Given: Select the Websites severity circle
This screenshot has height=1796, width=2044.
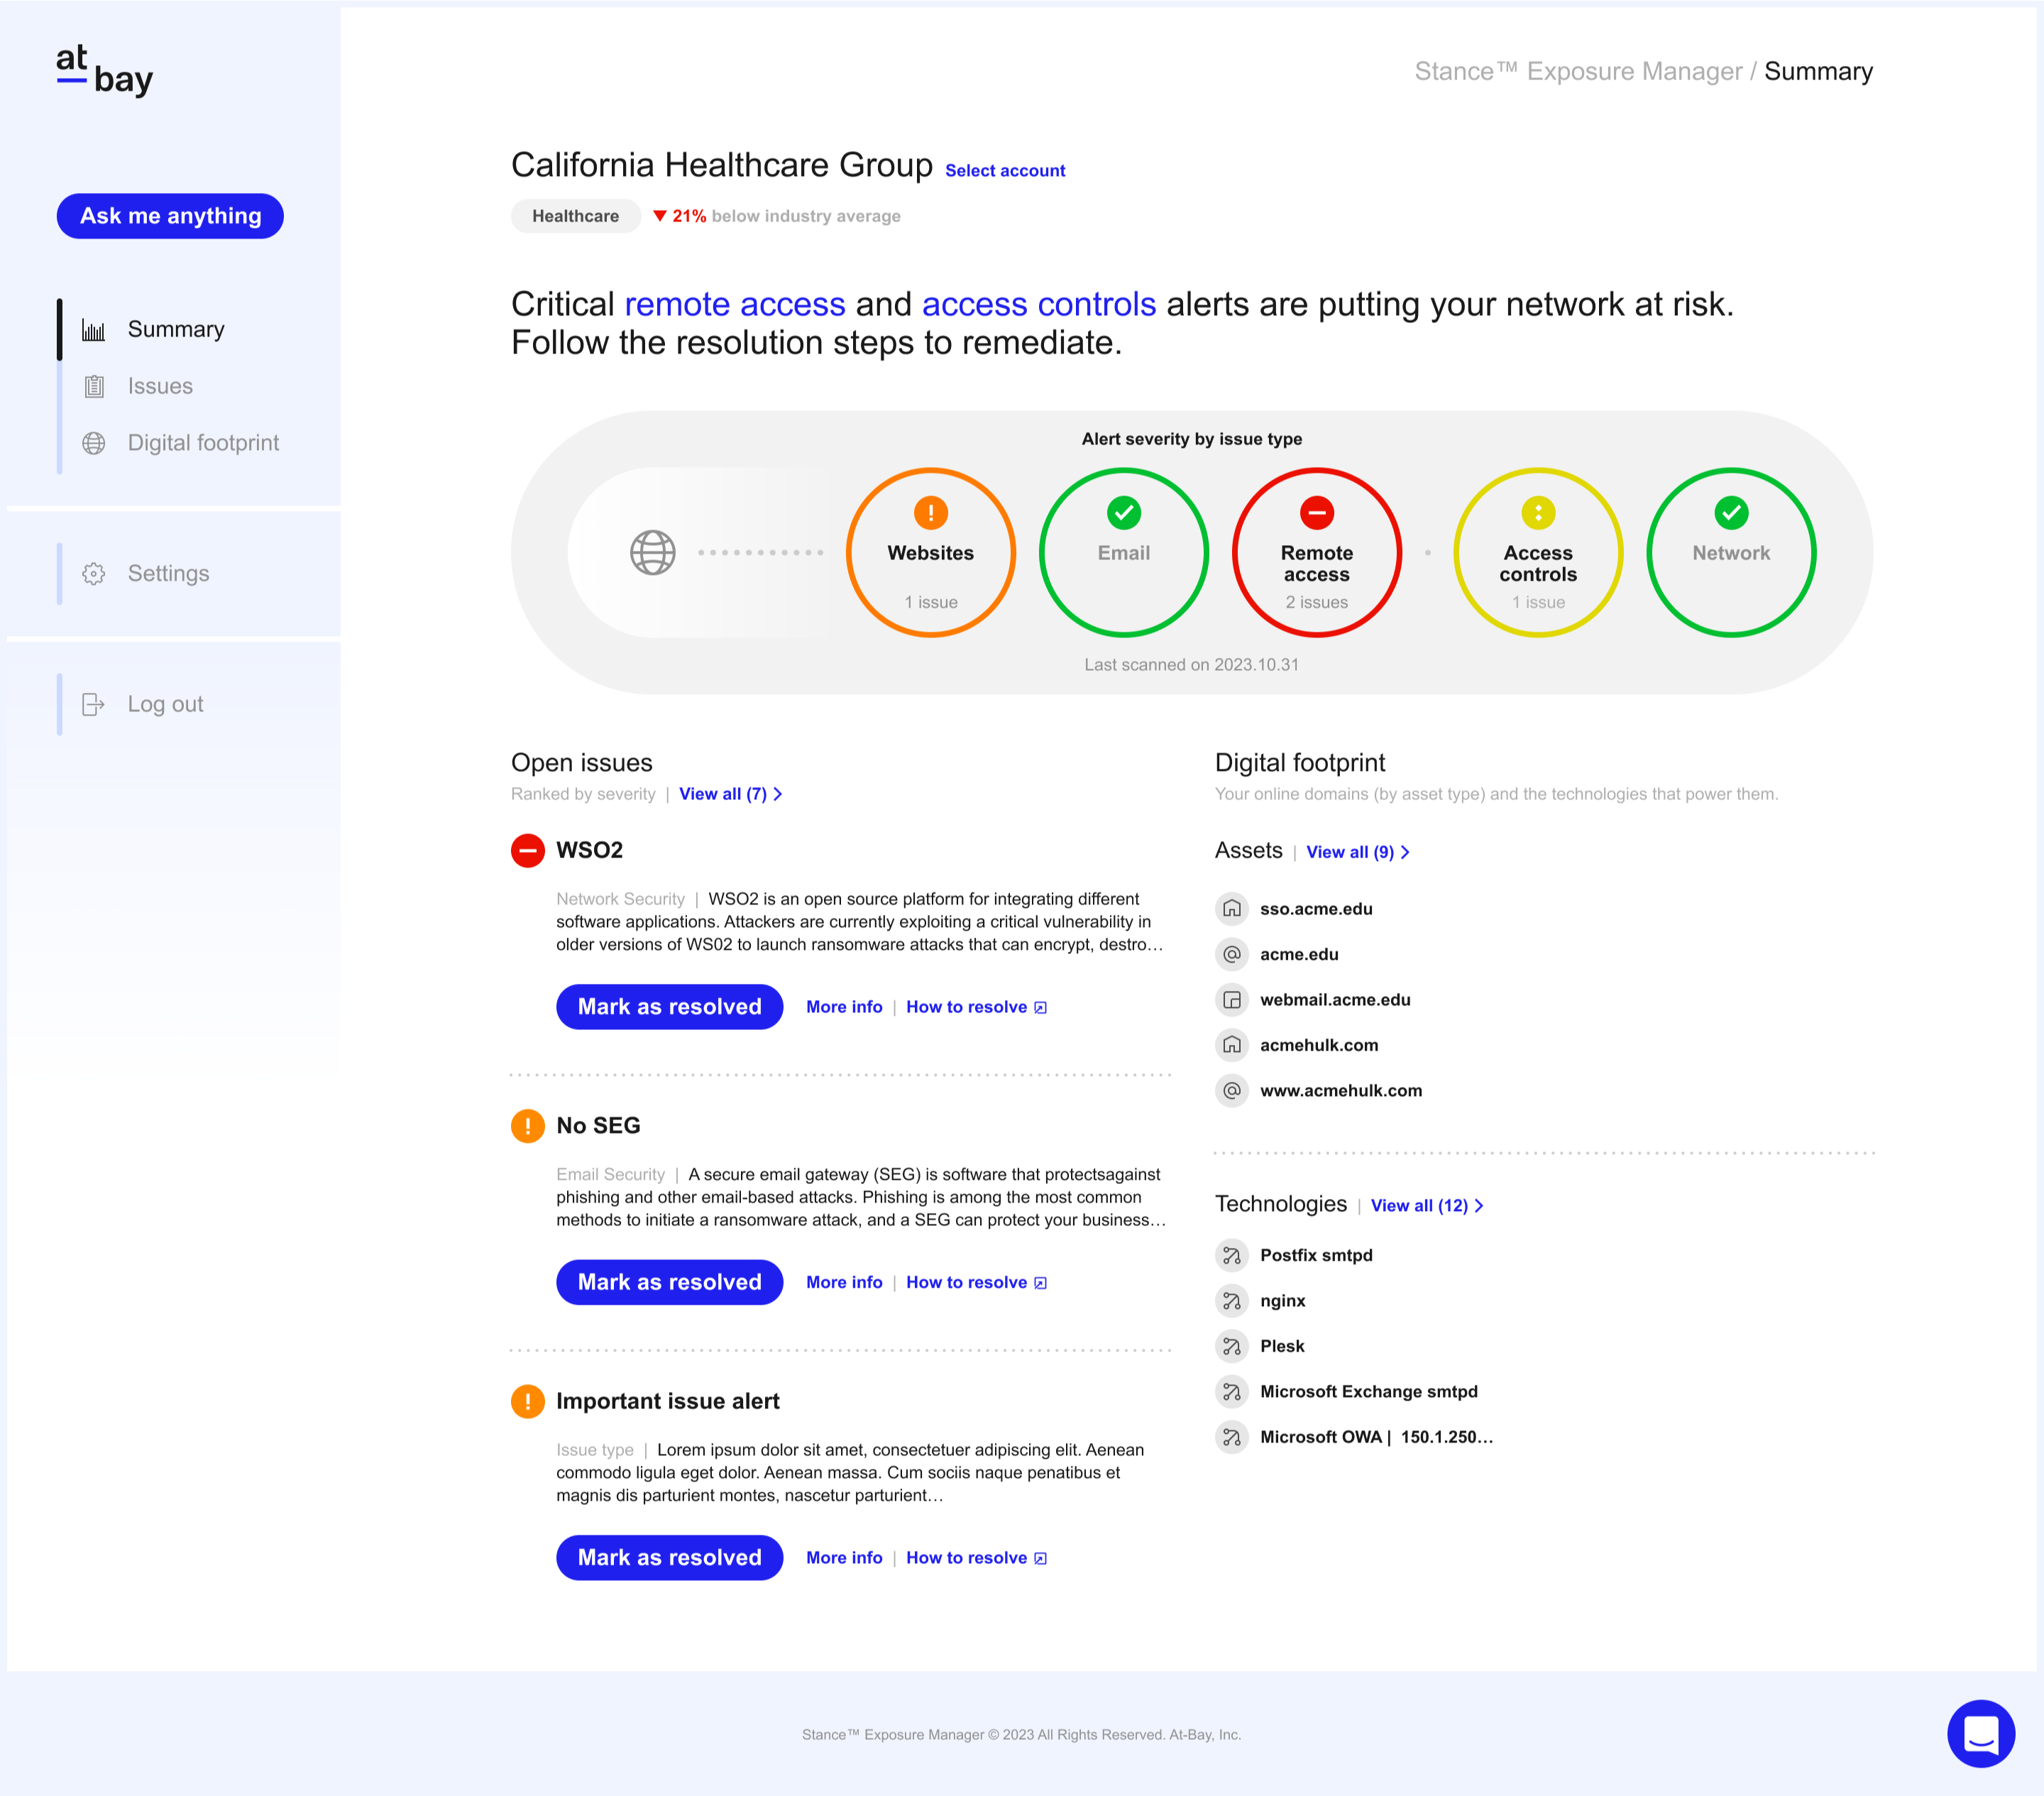Looking at the screenshot, I should click(x=931, y=552).
